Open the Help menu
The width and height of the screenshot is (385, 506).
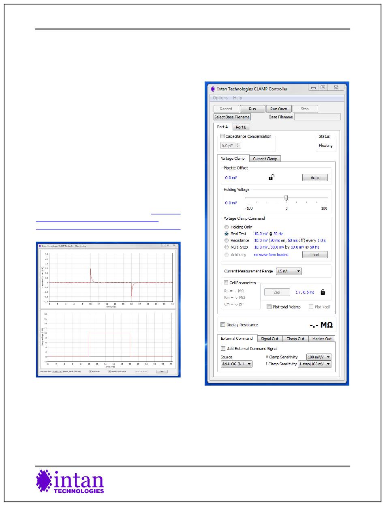point(237,98)
